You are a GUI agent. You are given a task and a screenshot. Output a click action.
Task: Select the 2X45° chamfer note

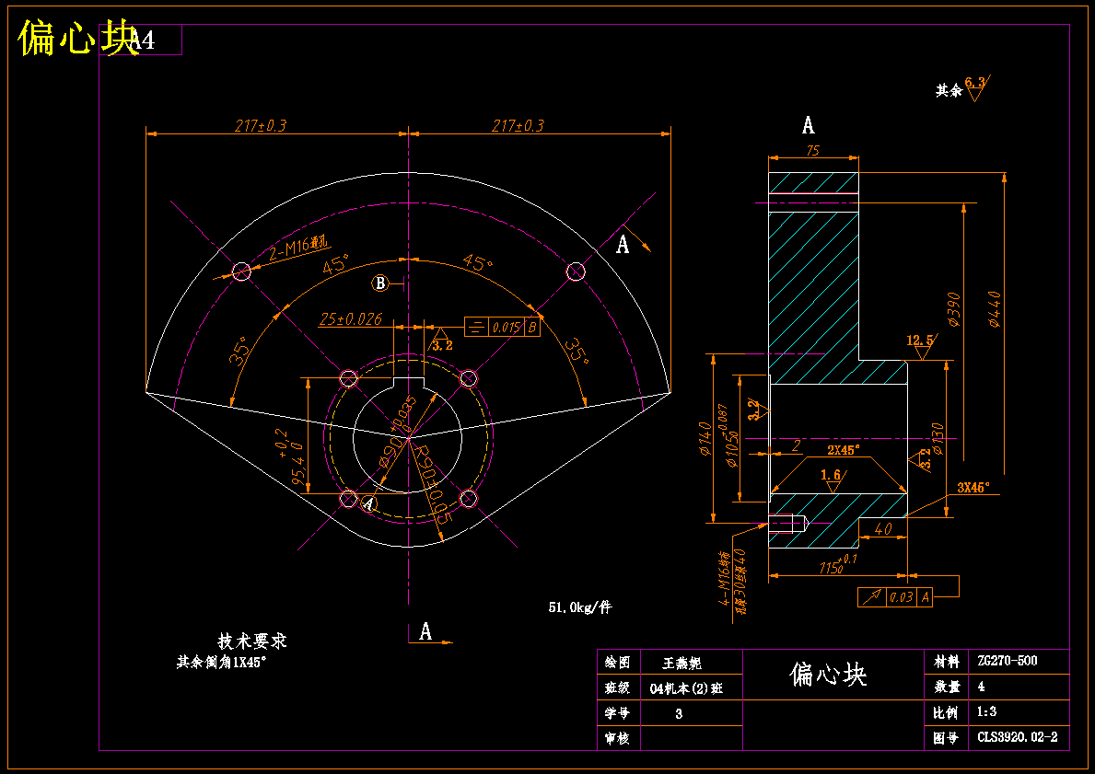[844, 450]
